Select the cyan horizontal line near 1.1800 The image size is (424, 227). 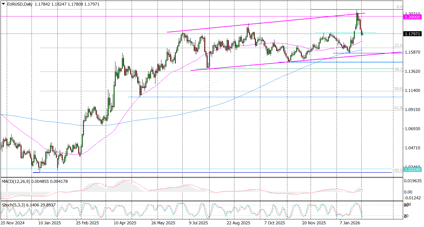[344, 33]
